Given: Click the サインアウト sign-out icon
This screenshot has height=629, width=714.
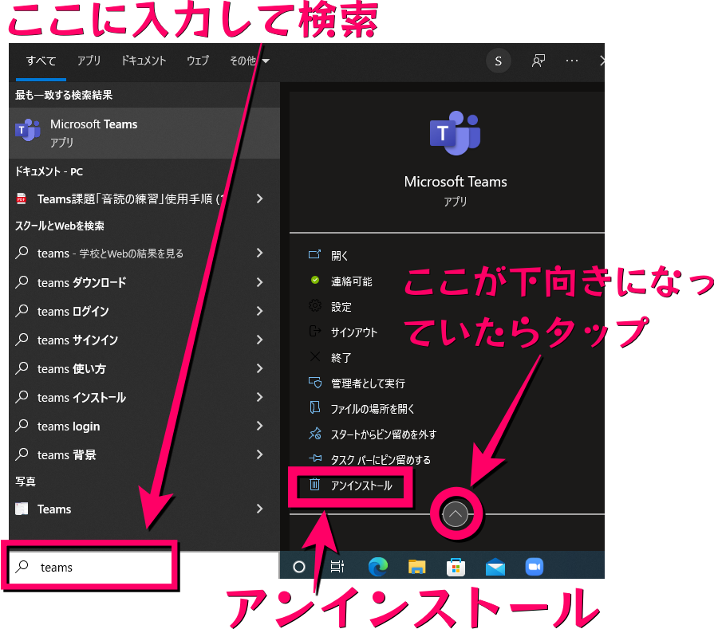Looking at the screenshot, I should tap(314, 331).
